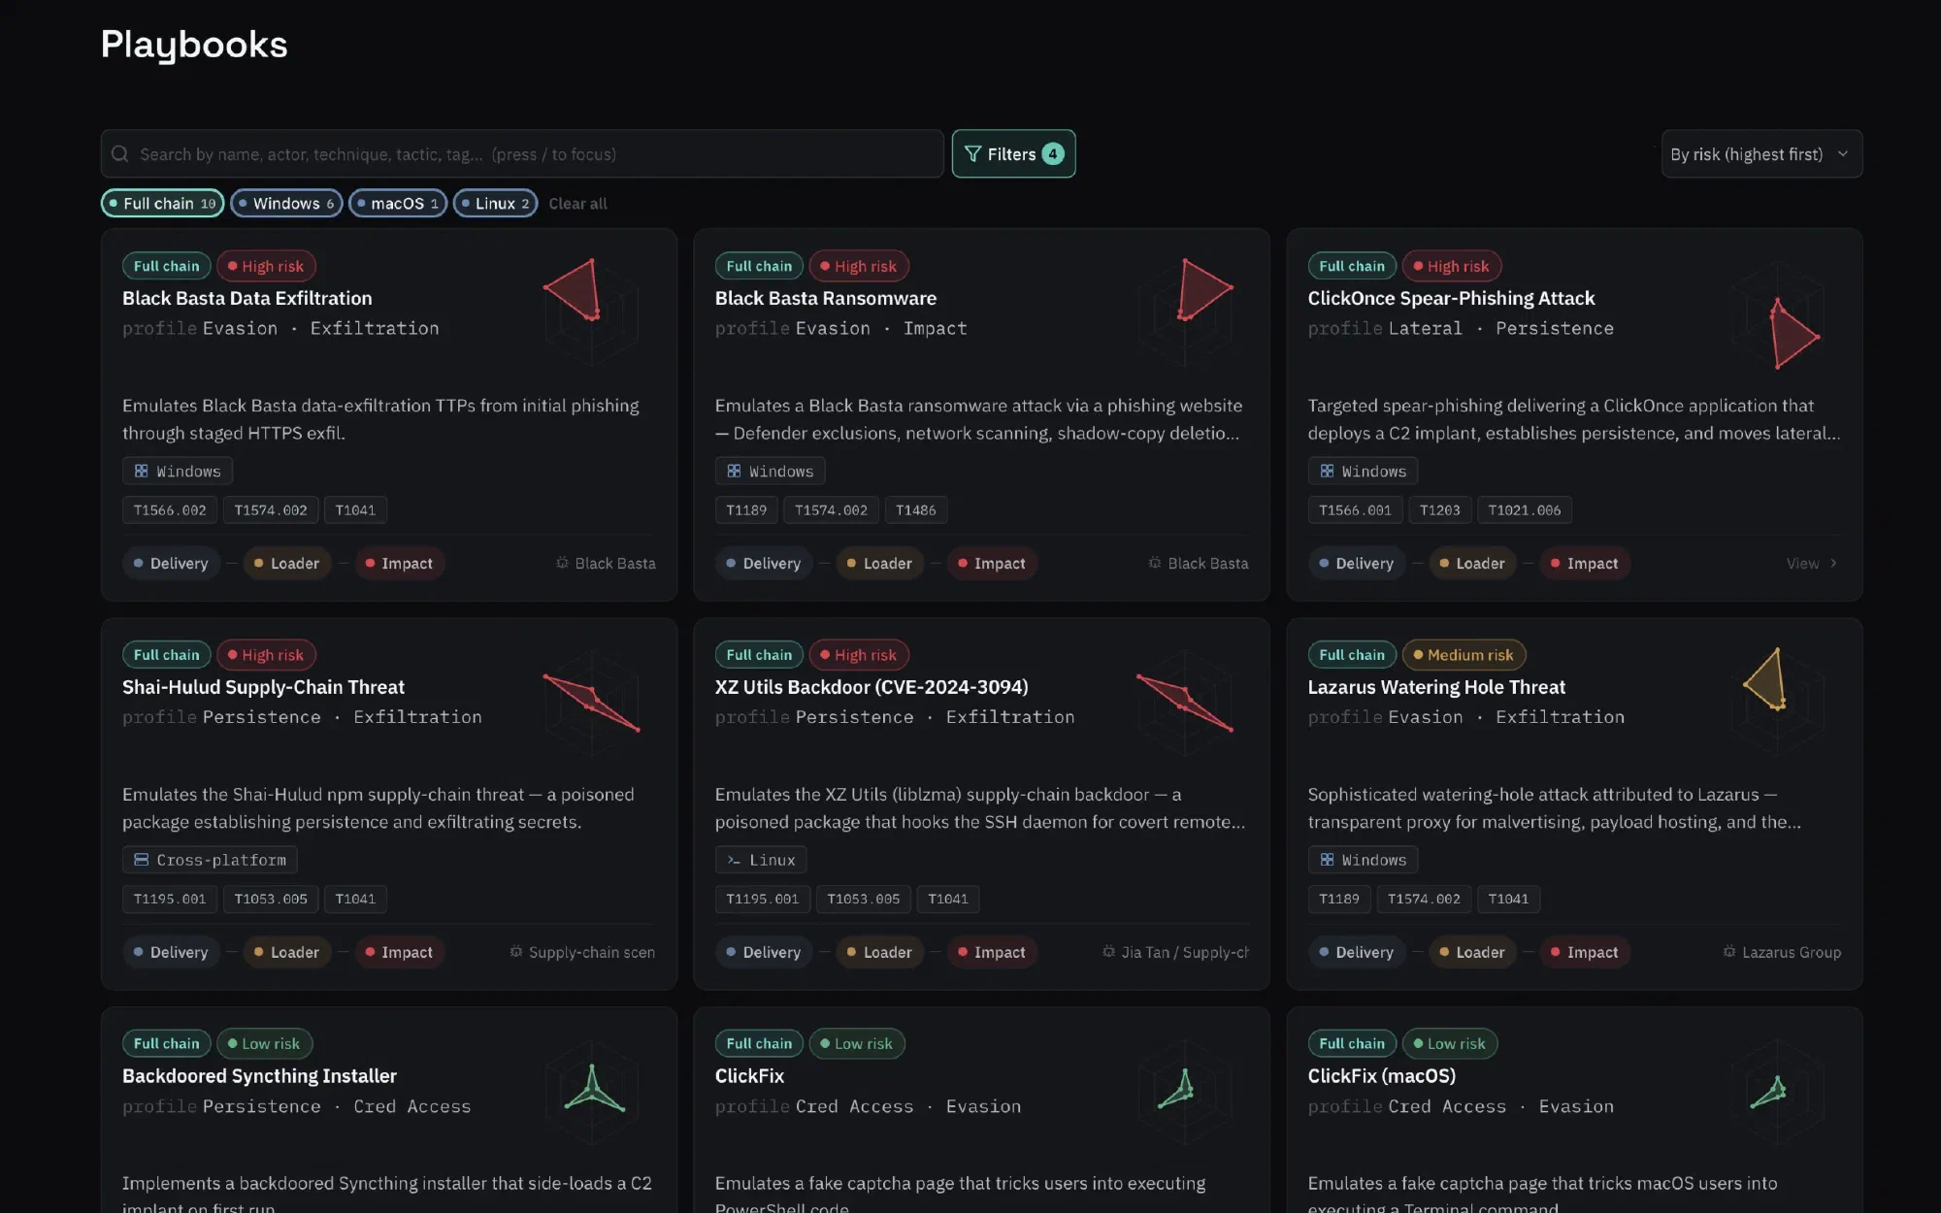Screen dimensions: 1941x1213
Task: Toggle the Full chain filter chip
Action: coord(163,204)
